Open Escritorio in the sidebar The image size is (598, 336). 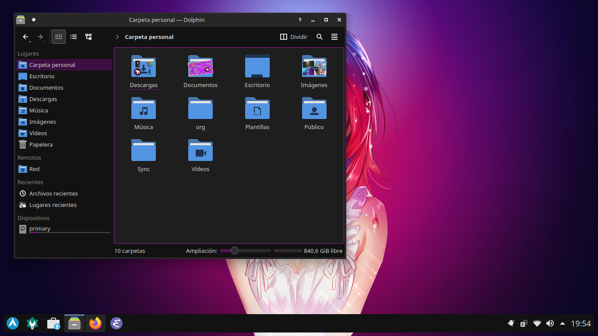click(x=64, y=76)
